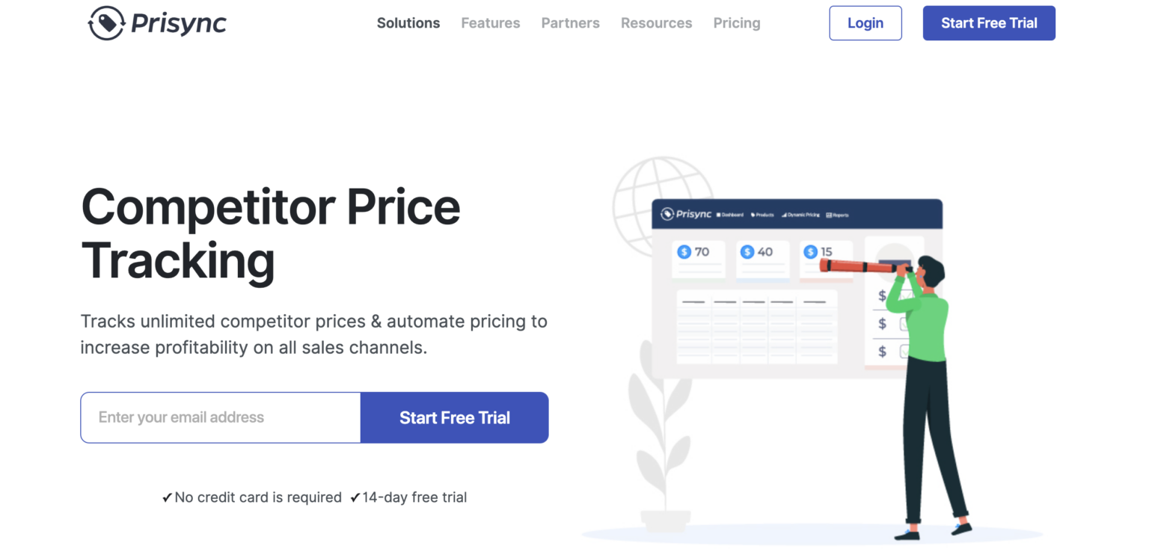Click the Prisync logo icon in the header

(107, 22)
